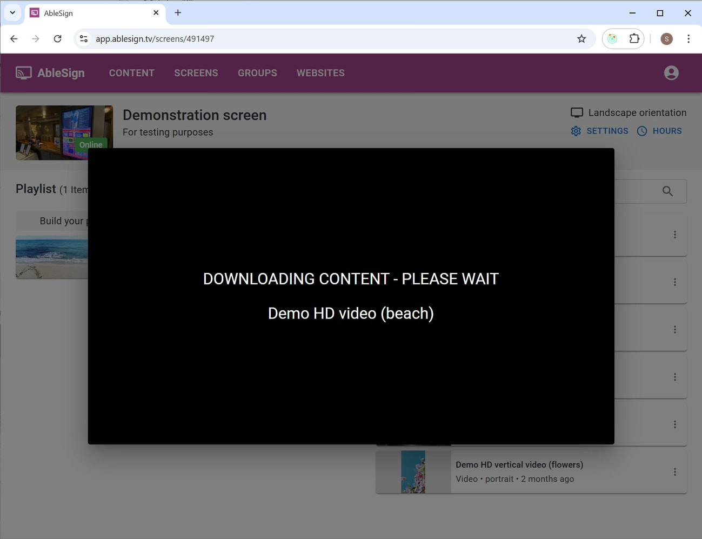
Task: Click the beach video thumbnail in the playlist
Action: pyautogui.click(x=51, y=257)
